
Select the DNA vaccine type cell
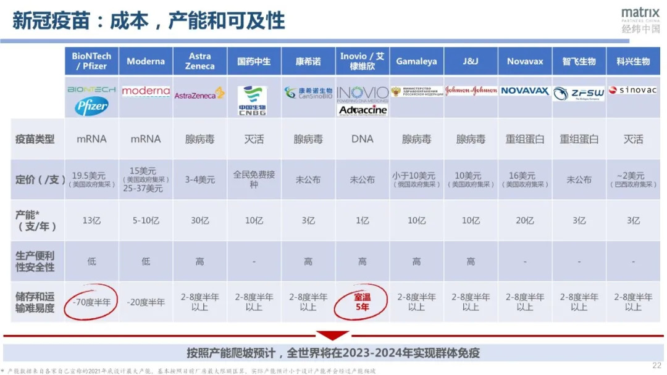[363, 139]
